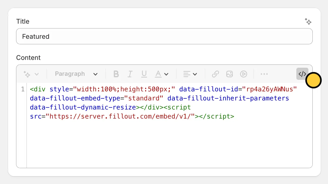Click the server.fillout.com URL in code
This screenshot has height=184, width=328.
click(x=120, y=117)
